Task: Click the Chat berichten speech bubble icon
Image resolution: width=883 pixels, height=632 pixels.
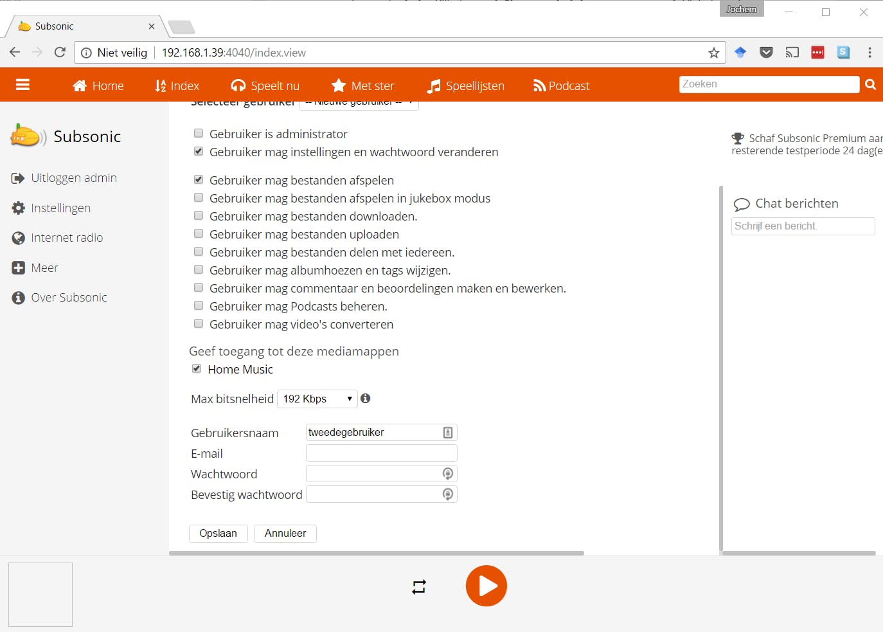Action: pyautogui.click(x=742, y=204)
